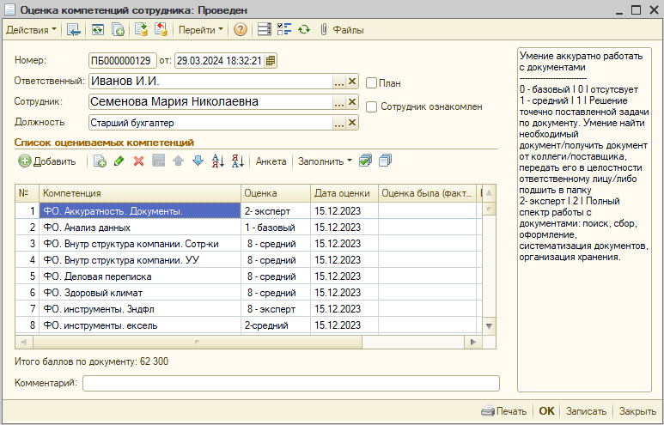Click the Анкета toolbar item
The image size is (664, 425).
271,161
